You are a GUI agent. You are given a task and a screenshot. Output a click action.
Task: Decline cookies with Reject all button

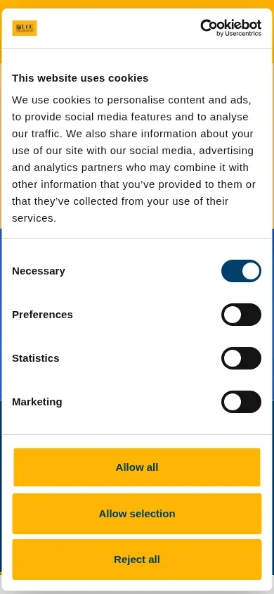pyautogui.click(x=137, y=560)
